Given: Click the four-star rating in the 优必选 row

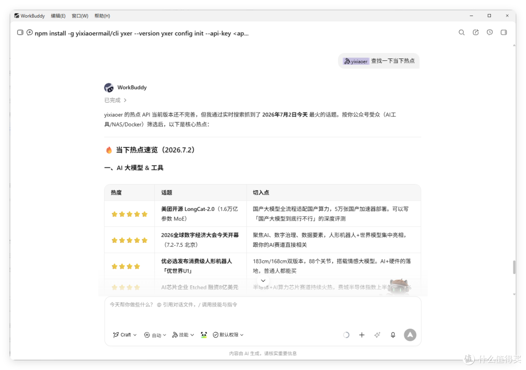Looking at the screenshot, I should click(126, 266).
